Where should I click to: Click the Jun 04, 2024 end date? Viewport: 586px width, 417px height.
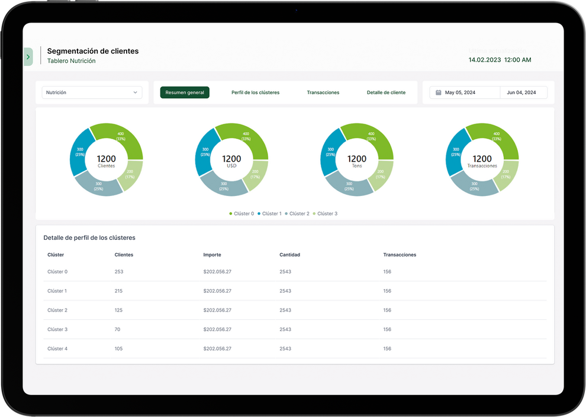click(x=523, y=93)
